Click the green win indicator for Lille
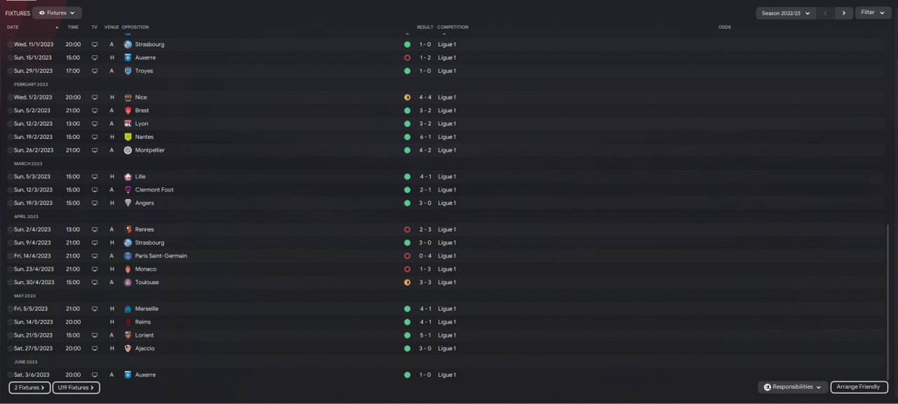898x404 pixels. [x=407, y=177]
